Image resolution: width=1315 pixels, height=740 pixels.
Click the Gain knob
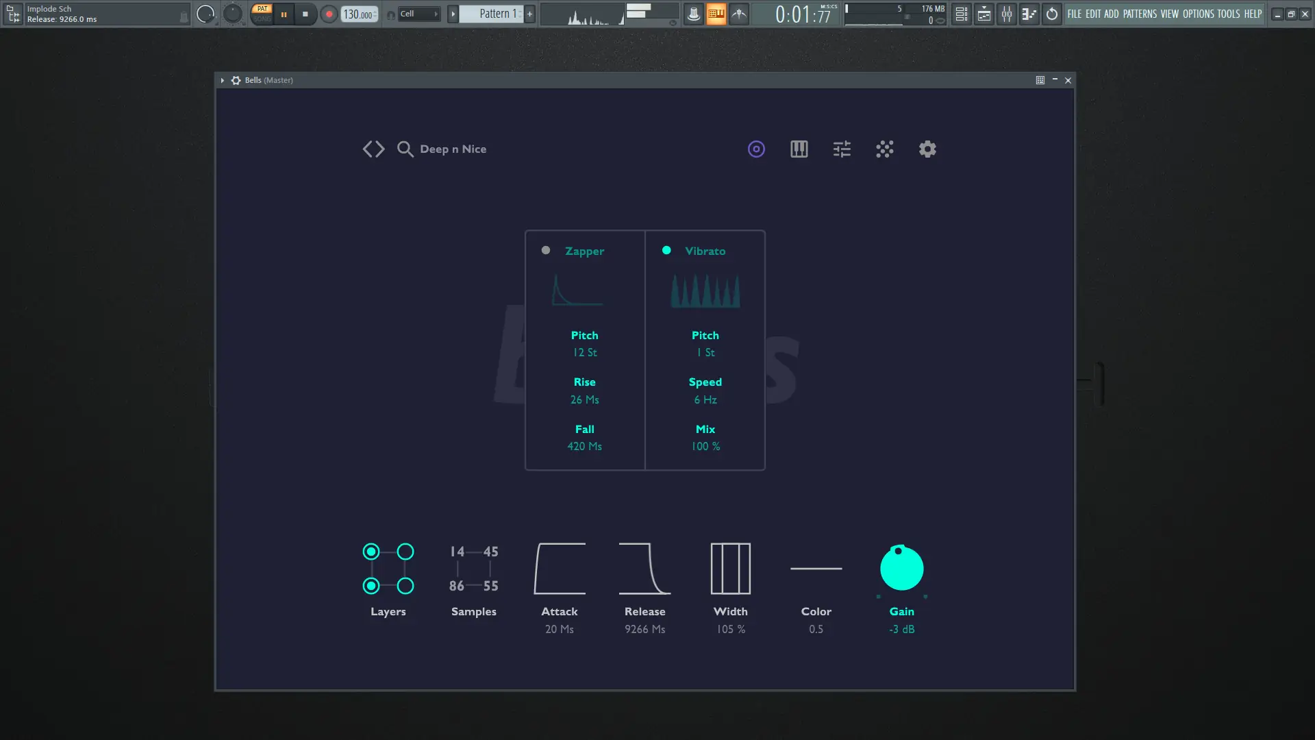coord(901,568)
